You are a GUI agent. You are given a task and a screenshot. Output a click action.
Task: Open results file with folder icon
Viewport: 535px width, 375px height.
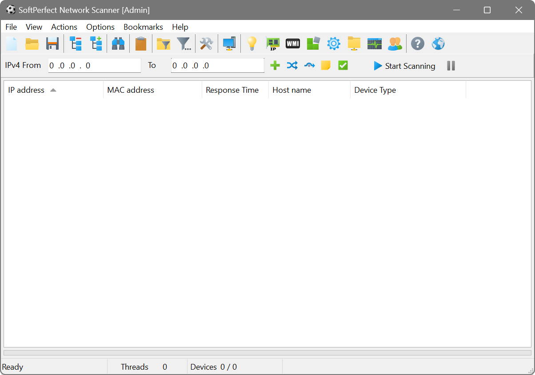(x=32, y=43)
